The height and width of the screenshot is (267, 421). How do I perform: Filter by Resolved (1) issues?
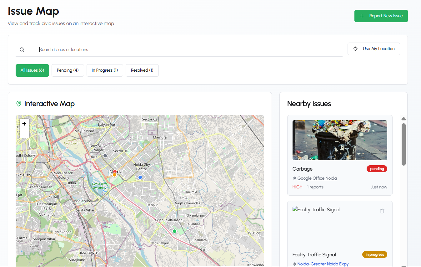coord(142,70)
